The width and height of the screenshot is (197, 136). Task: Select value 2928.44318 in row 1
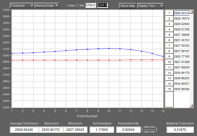coord(181,13)
